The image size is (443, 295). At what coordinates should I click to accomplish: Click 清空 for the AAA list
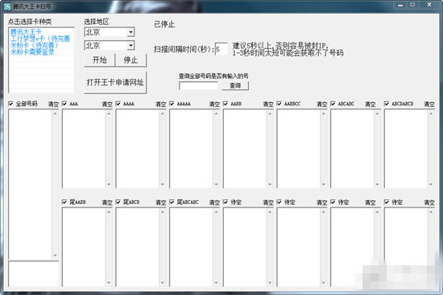click(x=107, y=104)
